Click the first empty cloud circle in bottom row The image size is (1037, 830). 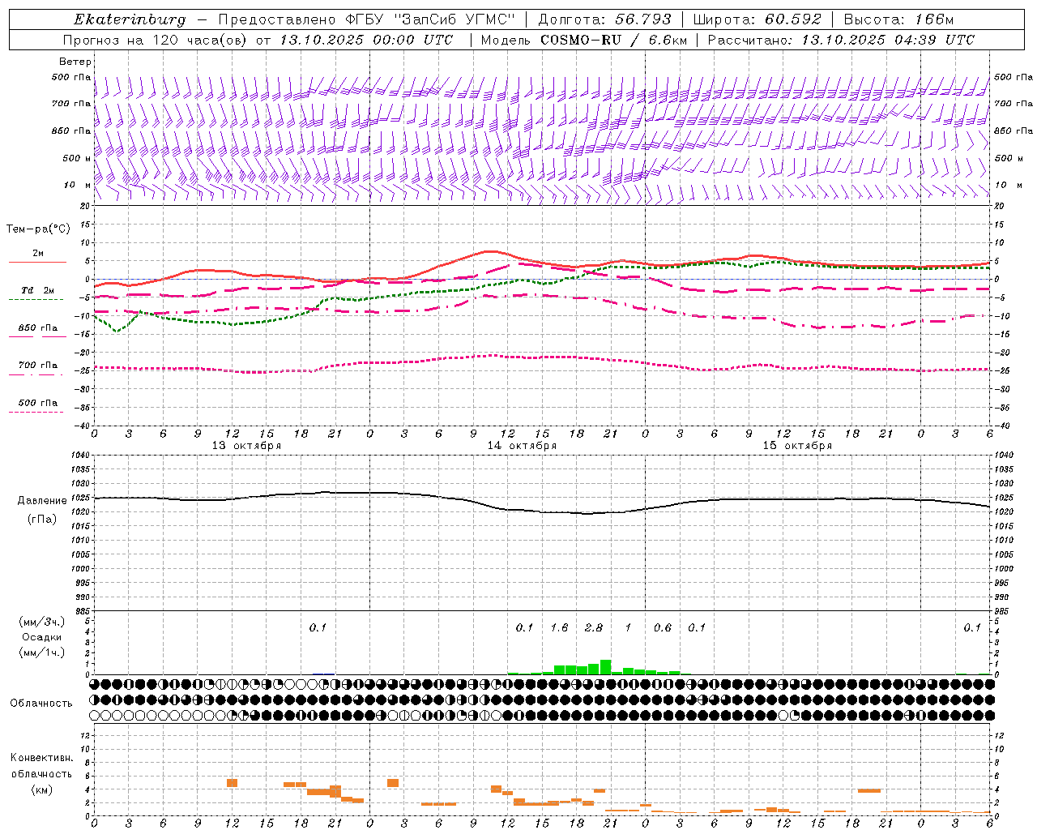pos(95,716)
